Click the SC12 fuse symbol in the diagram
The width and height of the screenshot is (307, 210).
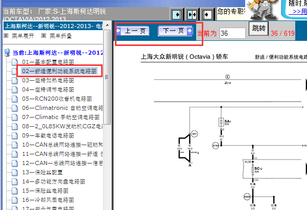pos(253,170)
